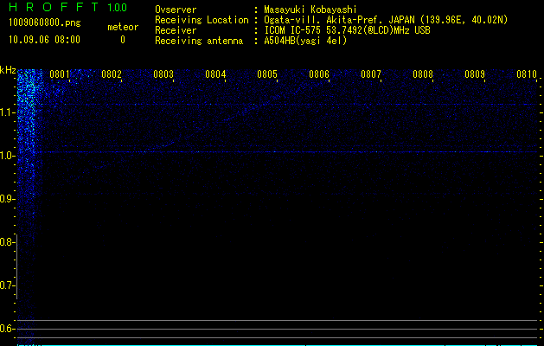This screenshot has height=346, width=544.
Task: Click the 0803 time marker
Action: tap(163, 74)
